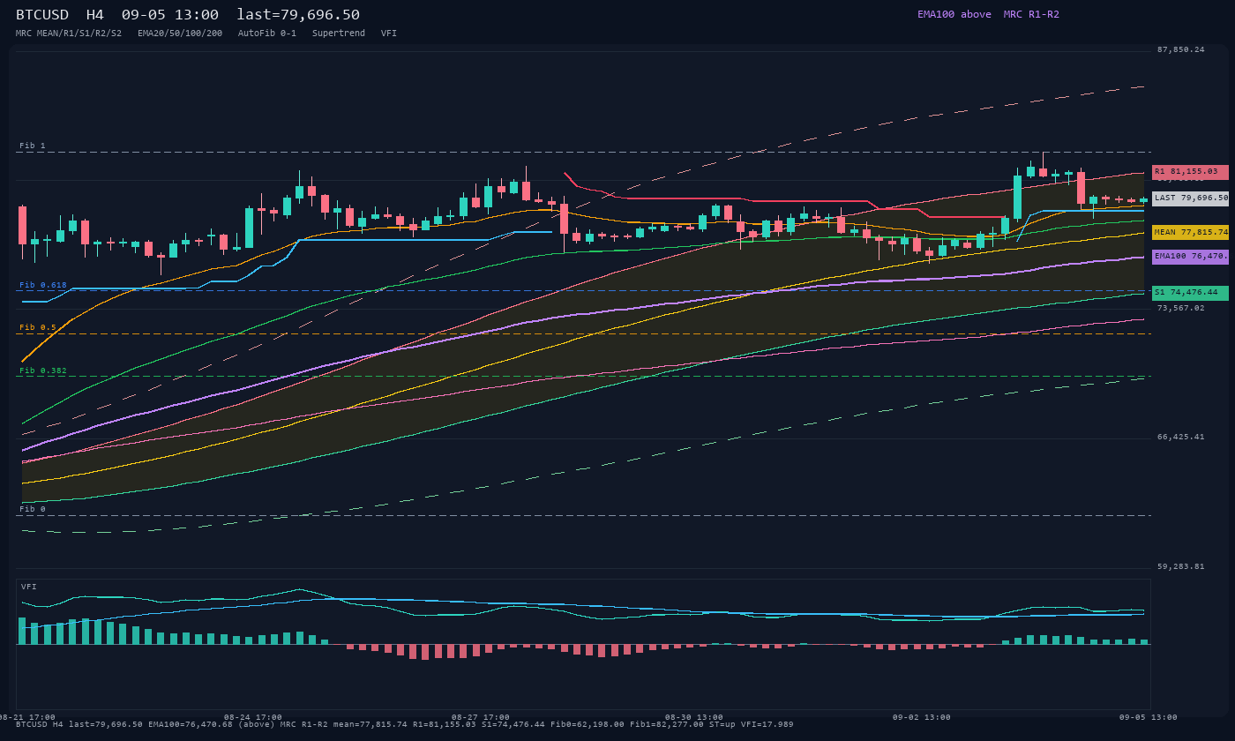Click the '08-27 17:00' time axis label
The width and height of the screenshot is (1235, 741).
pyautogui.click(x=481, y=717)
